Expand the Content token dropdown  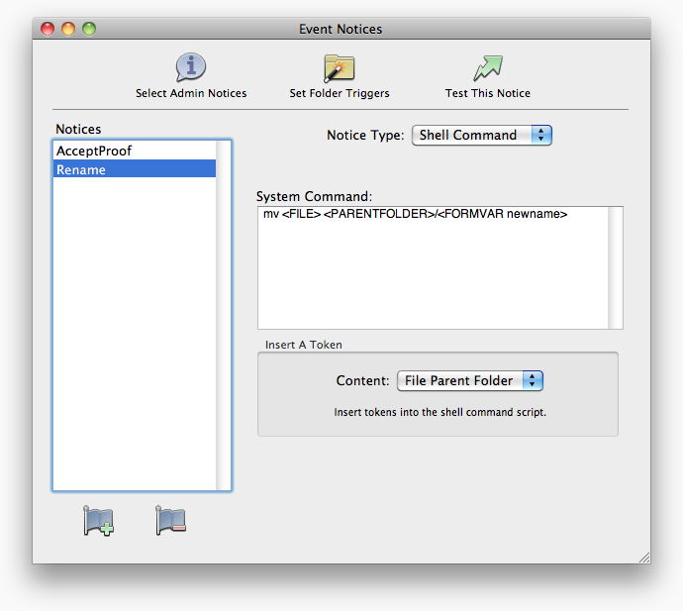pyautogui.click(x=470, y=380)
